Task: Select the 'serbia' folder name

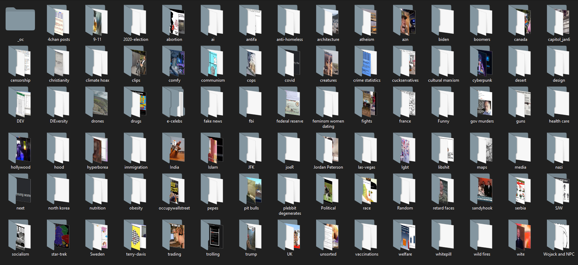Action: pyautogui.click(x=520, y=208)
